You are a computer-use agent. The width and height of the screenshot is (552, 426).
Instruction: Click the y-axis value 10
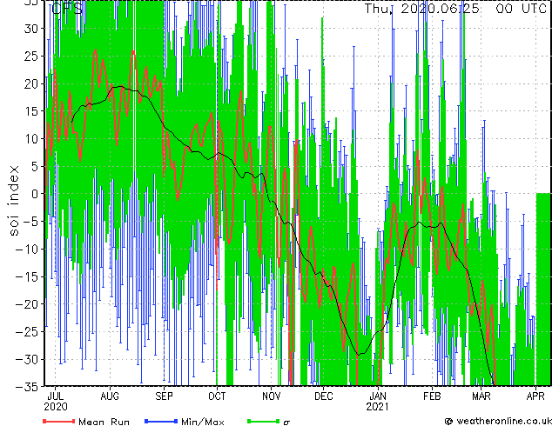pos(31,139)
